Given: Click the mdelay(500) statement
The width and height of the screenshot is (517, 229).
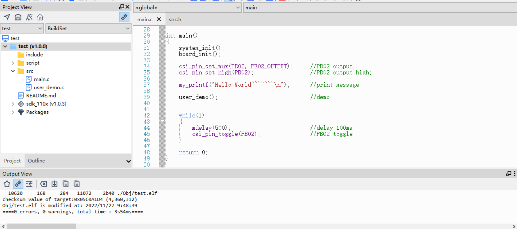Looking at the screenshot, I should click(x=211, y=128).
